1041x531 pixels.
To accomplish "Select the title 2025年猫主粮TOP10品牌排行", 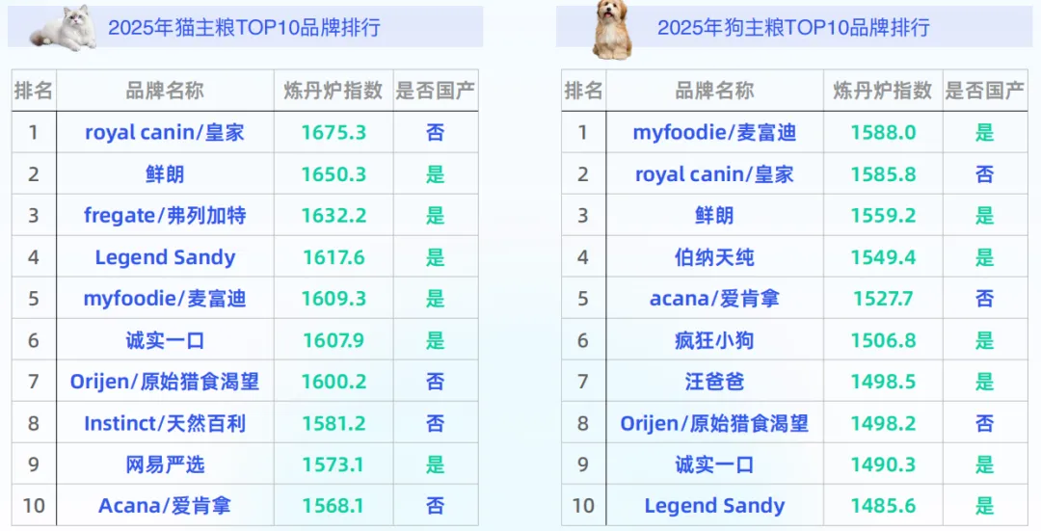I will (x=244, y=28).
